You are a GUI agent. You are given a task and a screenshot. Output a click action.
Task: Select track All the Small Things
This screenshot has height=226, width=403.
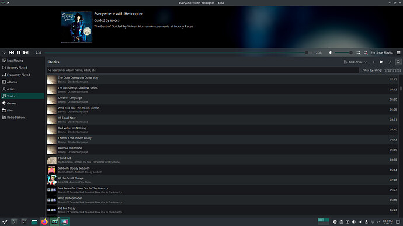(x=223, y=180)
